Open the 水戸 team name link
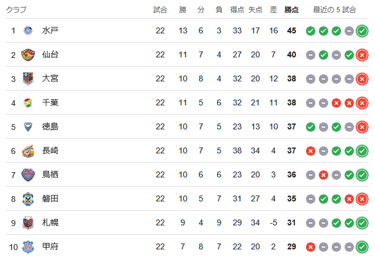 click(x=50, y=30)
